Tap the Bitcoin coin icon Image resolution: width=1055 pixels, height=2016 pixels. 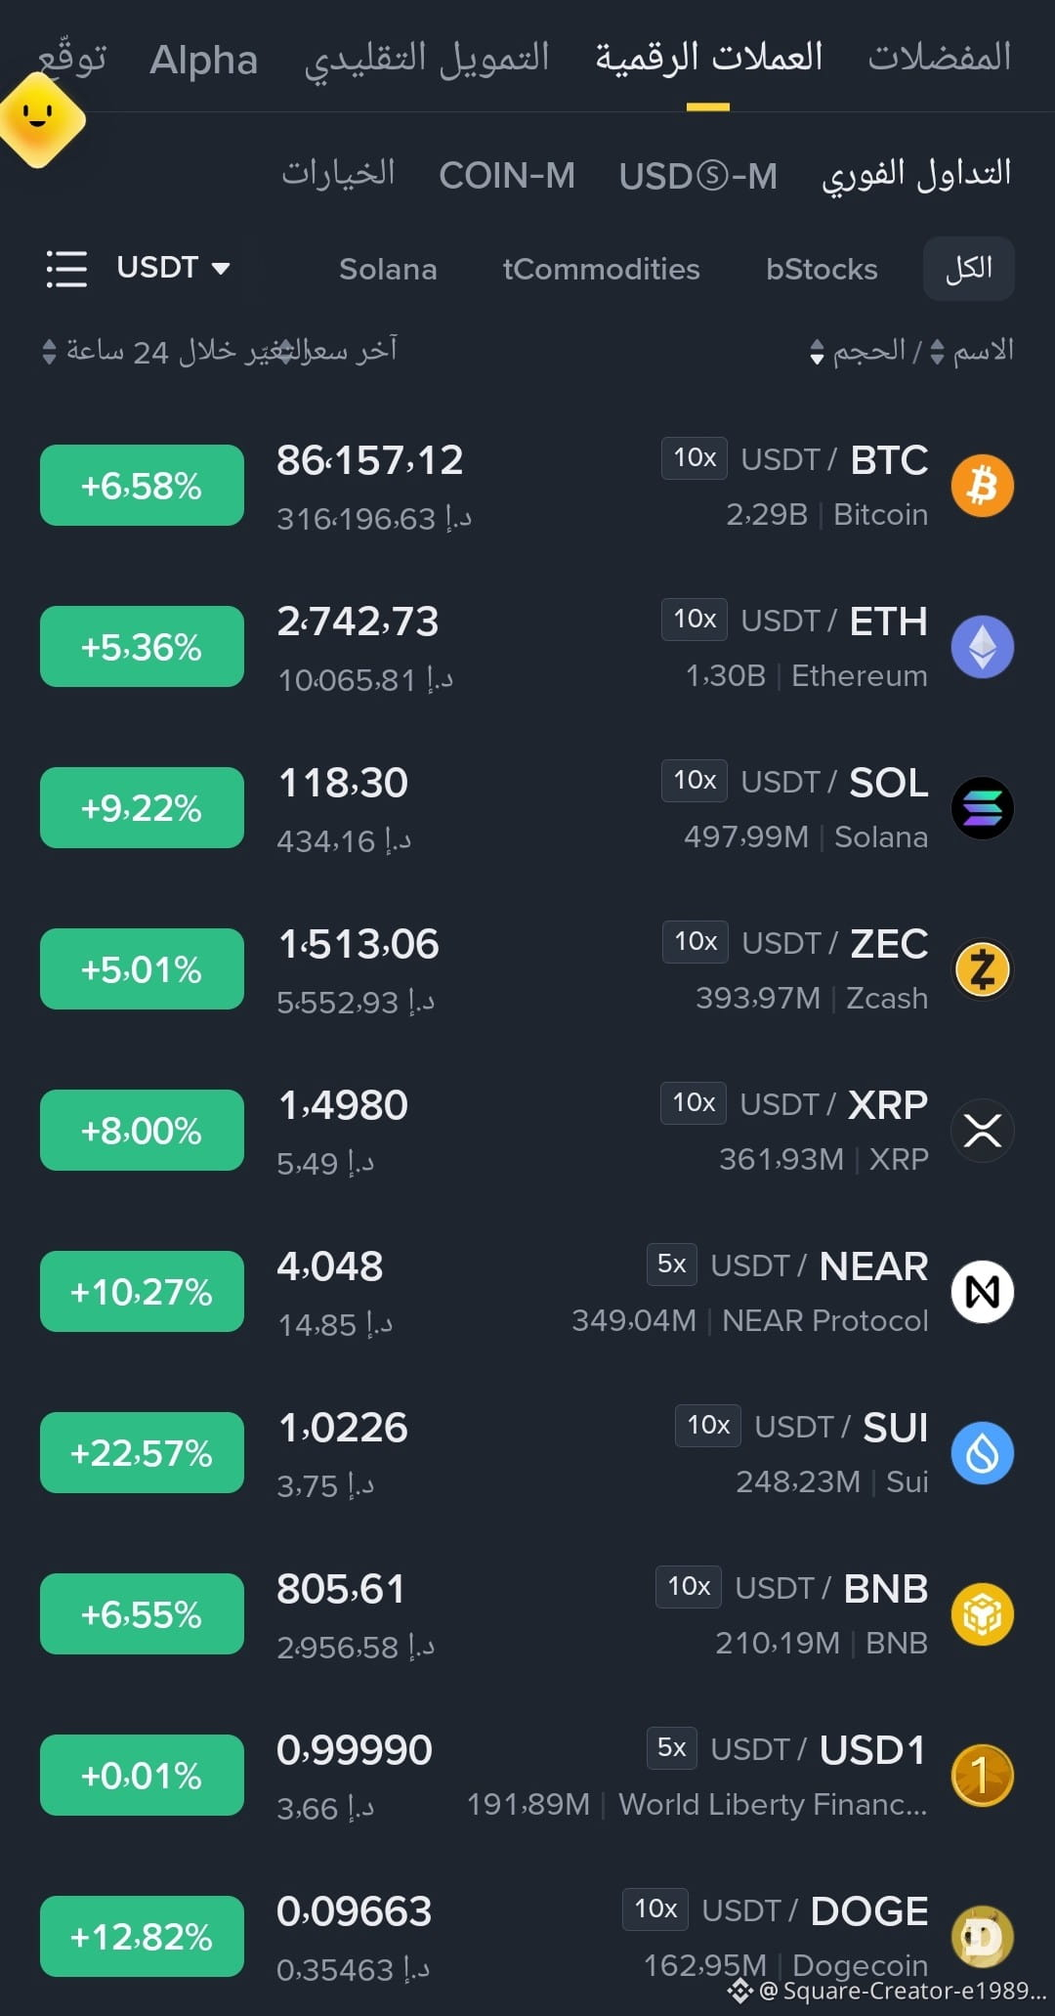(x=982, y=486)
